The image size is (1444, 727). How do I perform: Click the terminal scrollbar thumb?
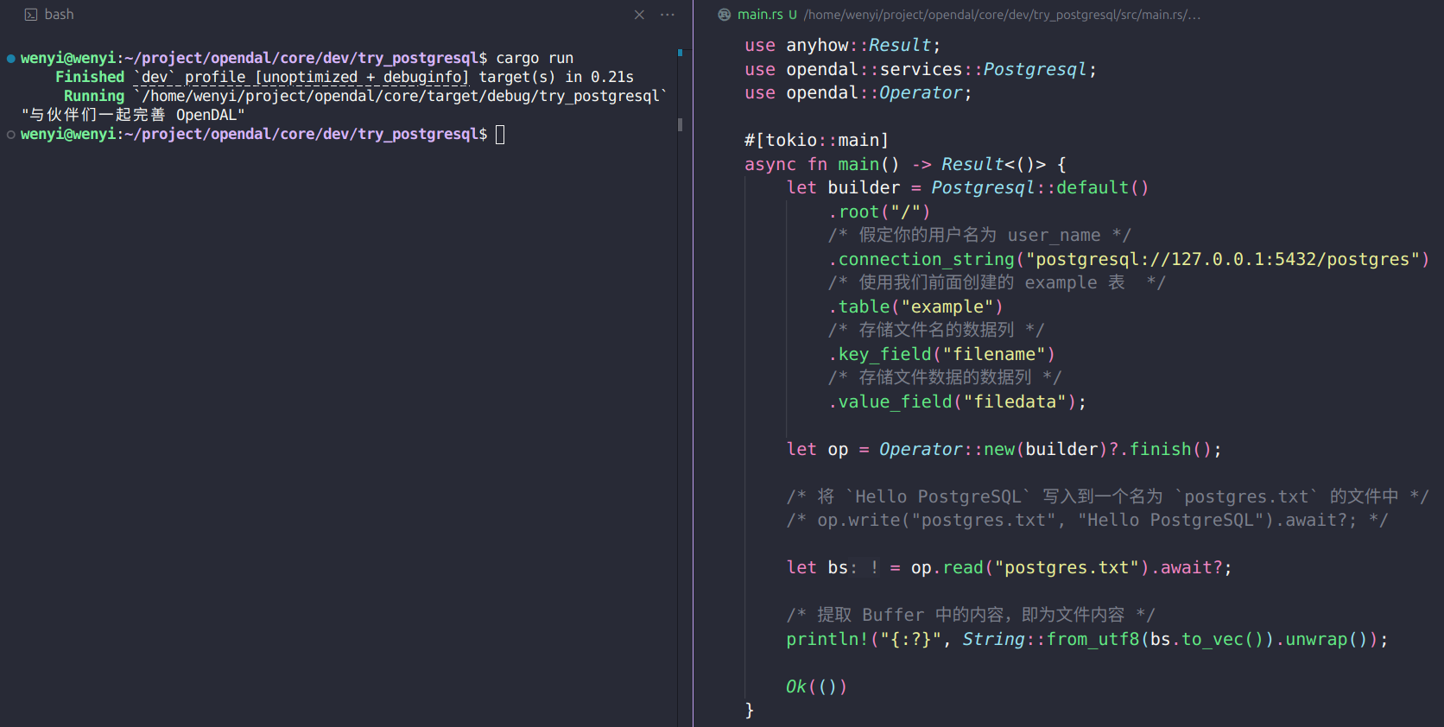pos(681,124)
